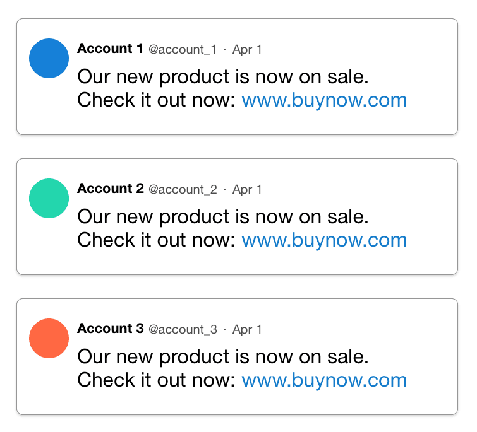Open Account 2's green profile avatar

point(49,199)
